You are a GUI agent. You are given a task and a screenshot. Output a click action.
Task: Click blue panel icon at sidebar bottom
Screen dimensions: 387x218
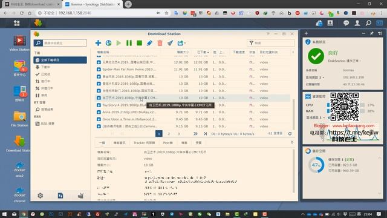[60, 196]
